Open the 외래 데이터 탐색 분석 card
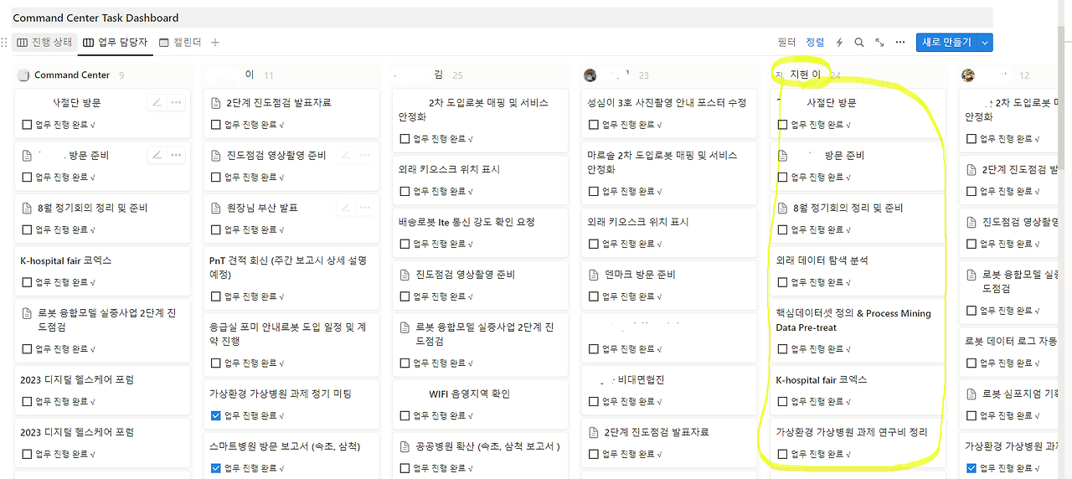The height and width of the screenshot is (479, 1072). [858, 270]
